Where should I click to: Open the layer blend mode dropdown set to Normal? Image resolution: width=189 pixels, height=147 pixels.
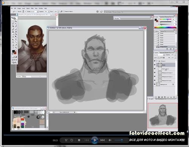160,55
